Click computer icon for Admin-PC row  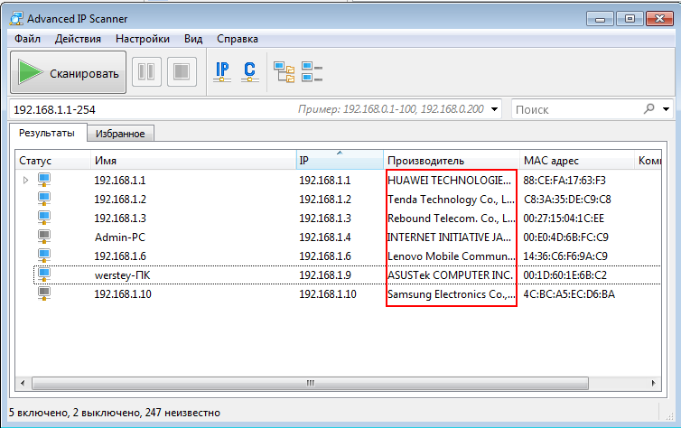point(44,237)
